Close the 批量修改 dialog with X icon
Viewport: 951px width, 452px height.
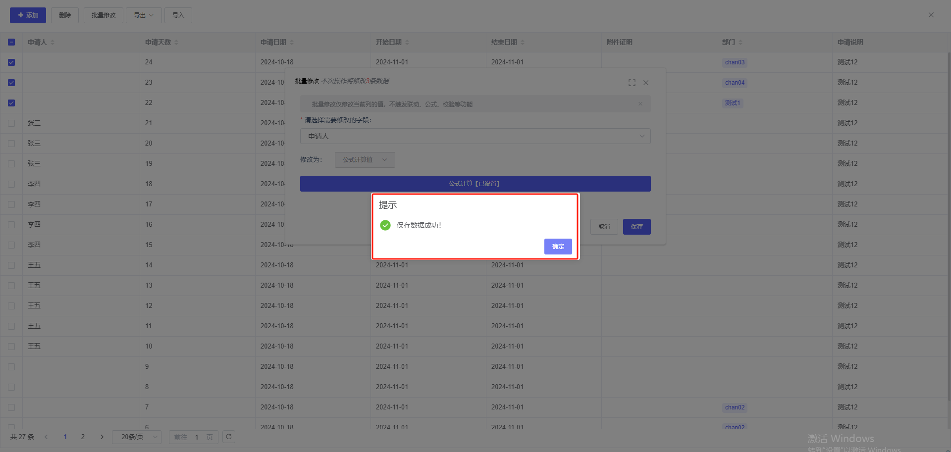click(x=646, y=83)
